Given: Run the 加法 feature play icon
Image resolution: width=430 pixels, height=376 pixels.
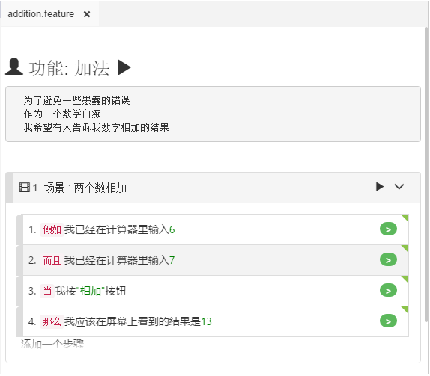Looking at the screenshot, I should tap(124, 67).
